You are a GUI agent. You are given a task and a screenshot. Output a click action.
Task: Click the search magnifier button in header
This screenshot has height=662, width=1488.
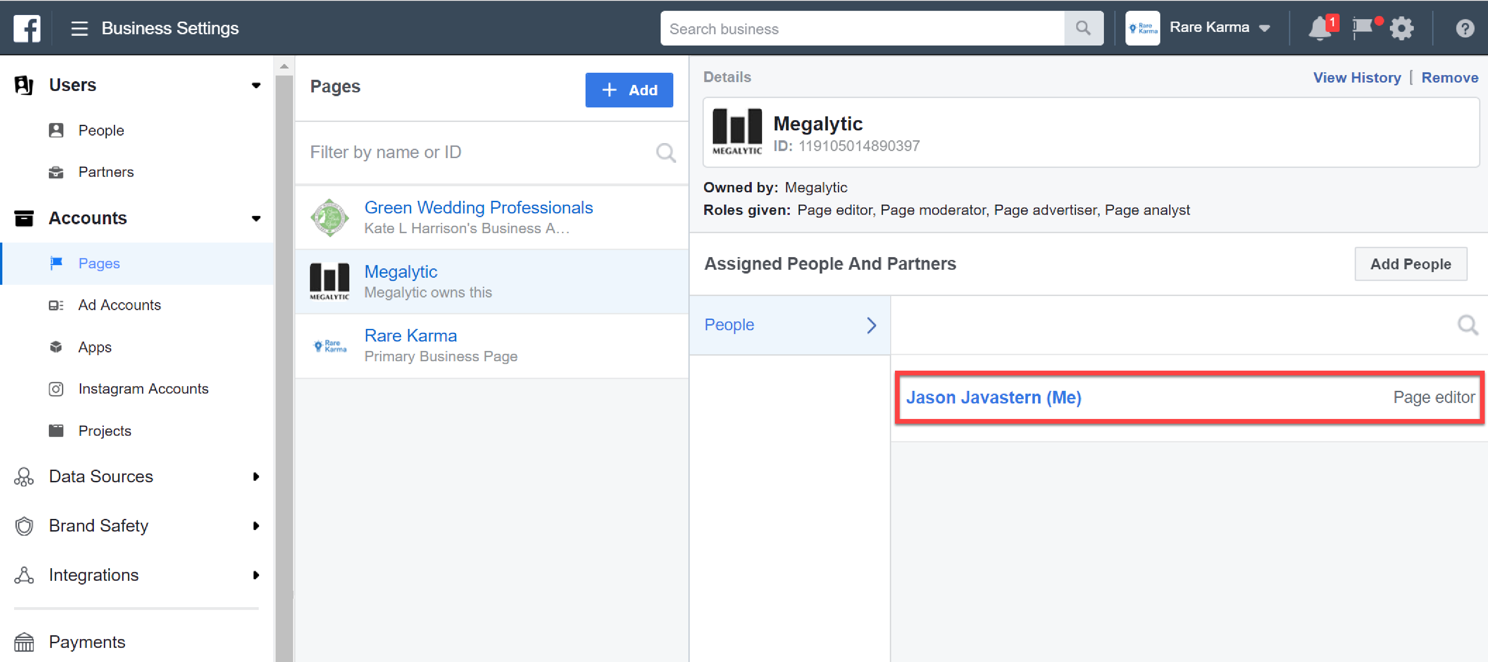pyautogui.click(x=1083, y=28)
